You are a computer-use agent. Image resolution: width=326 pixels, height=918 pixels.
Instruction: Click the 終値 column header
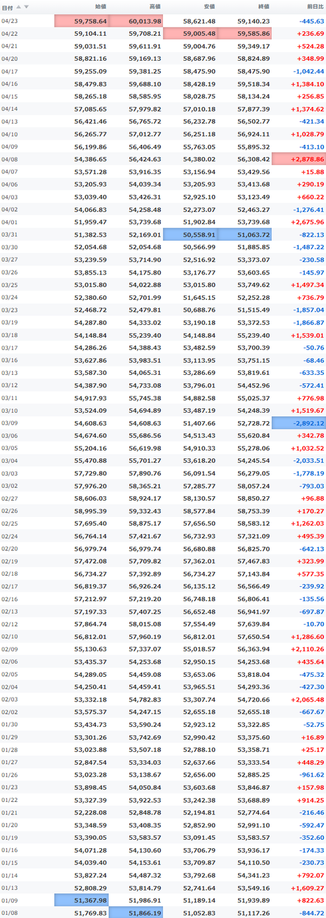point(263,7)
